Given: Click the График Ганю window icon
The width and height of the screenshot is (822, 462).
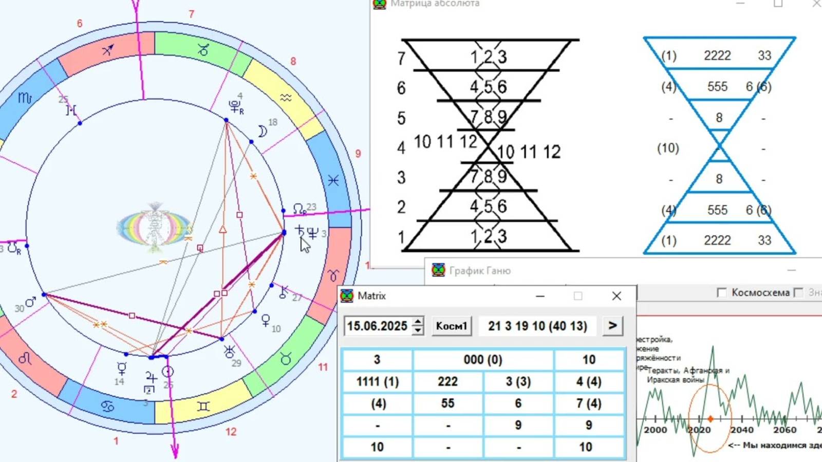Looking at the screenshot, I should (438, 270).
